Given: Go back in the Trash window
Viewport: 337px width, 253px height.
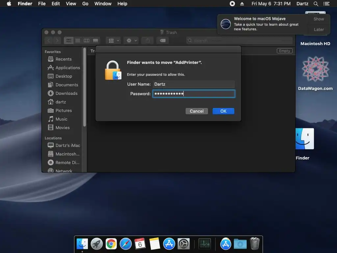Looking at the screenshot, I should [49, 41].
